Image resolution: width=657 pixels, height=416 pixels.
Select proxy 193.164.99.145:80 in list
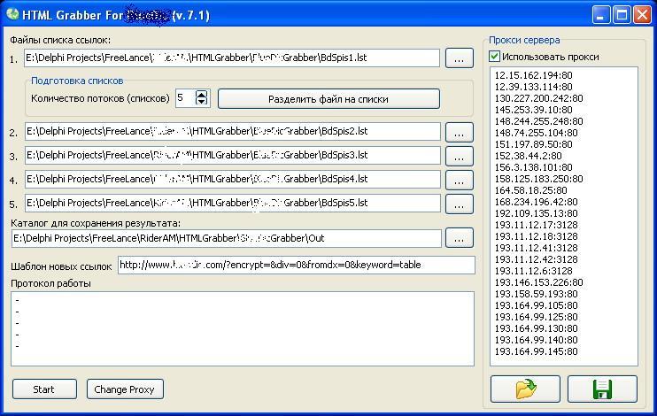tap(536, 352)
